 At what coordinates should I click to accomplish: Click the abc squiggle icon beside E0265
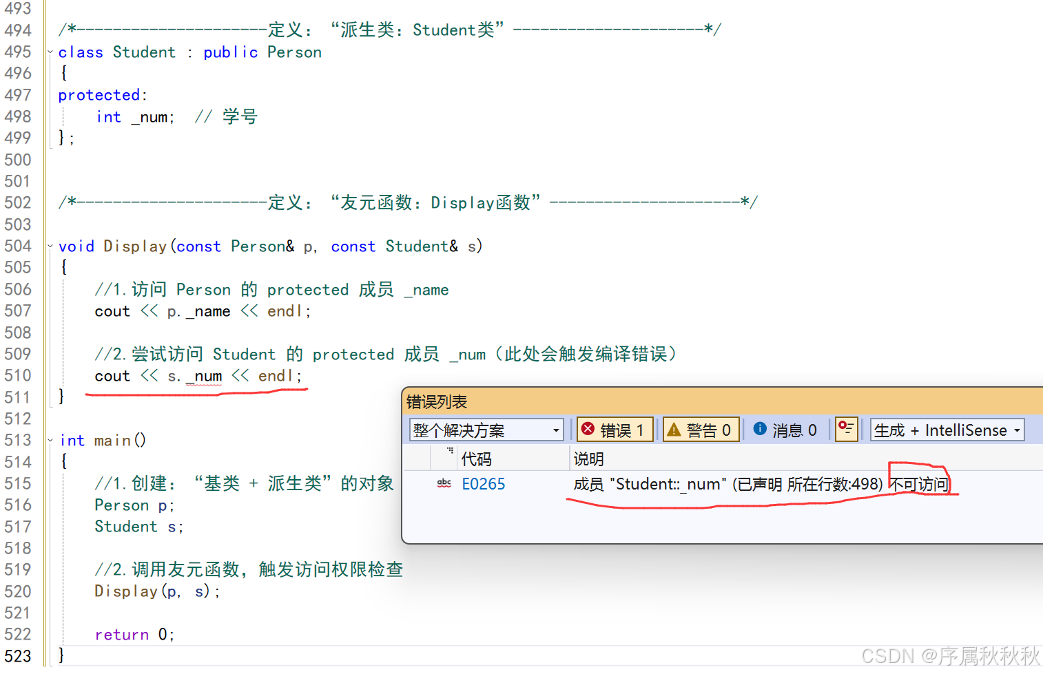coord(444,483)
